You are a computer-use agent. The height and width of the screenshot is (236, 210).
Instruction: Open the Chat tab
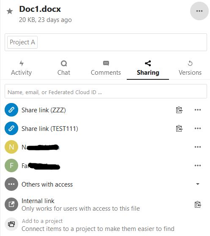64,68
